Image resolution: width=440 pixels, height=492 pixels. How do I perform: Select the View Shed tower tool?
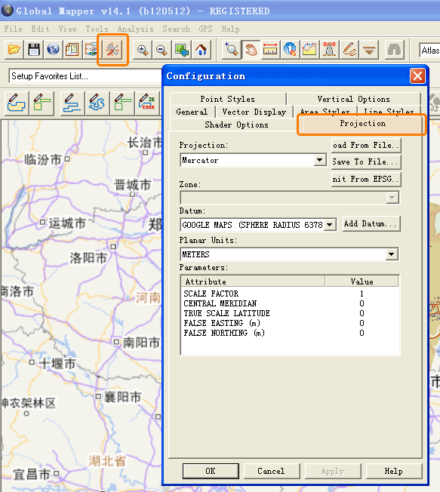point(329,50)
